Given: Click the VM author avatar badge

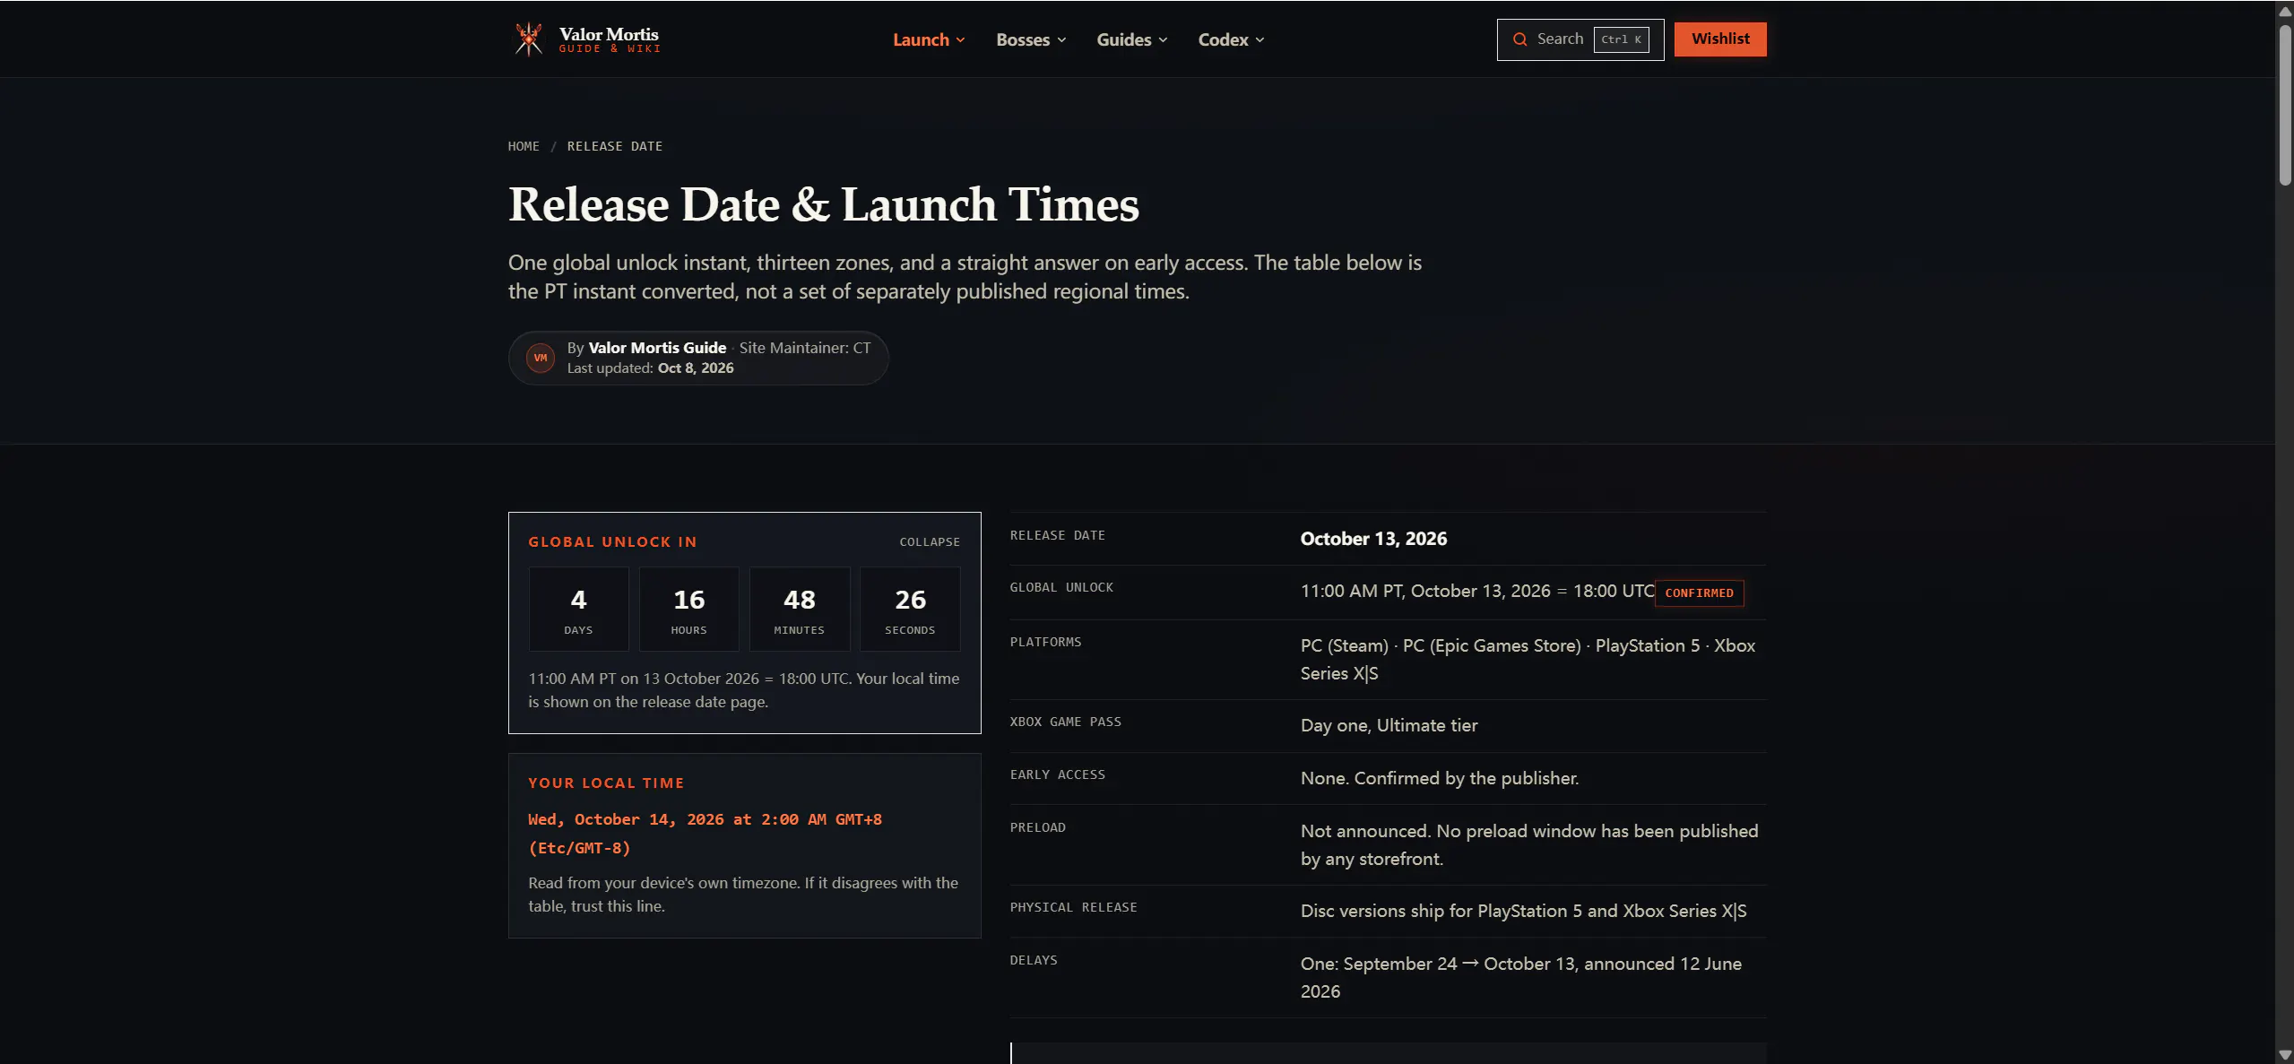Looking at the screenshot, I should pyautogui.click(x=540, y=358).
